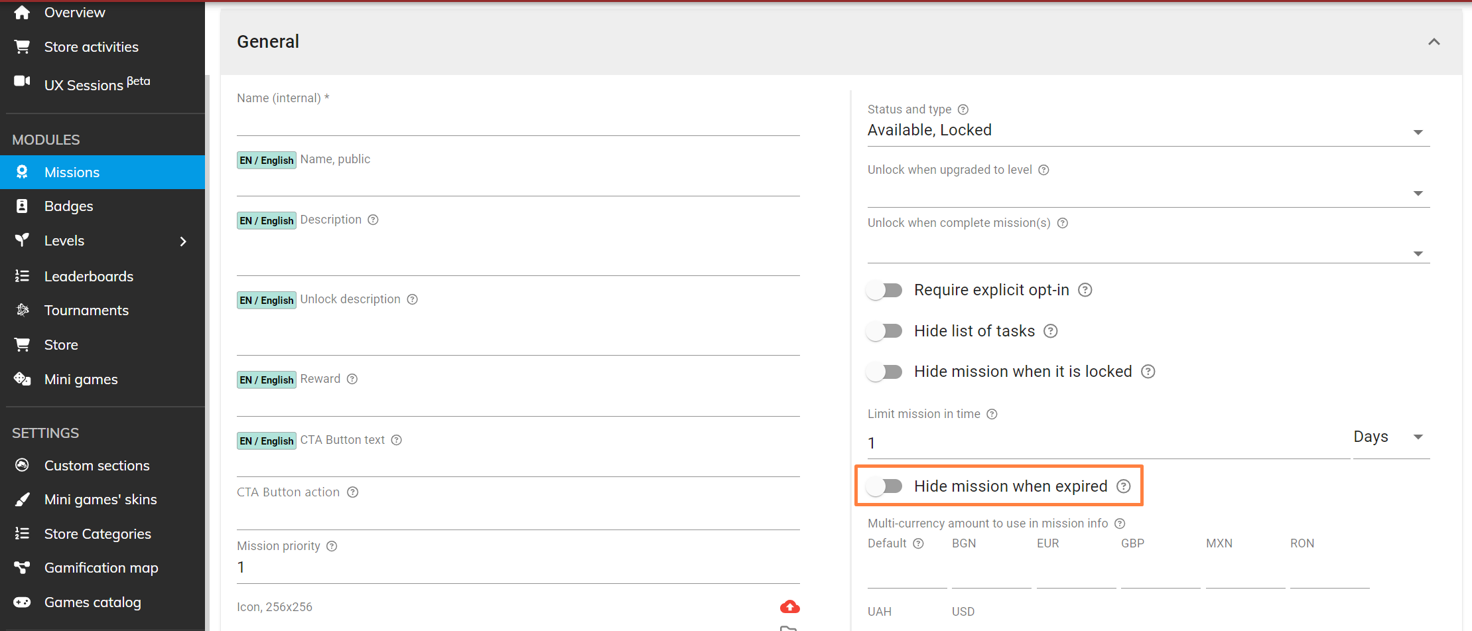Click help icon next to Mission priority

point(332,546)
